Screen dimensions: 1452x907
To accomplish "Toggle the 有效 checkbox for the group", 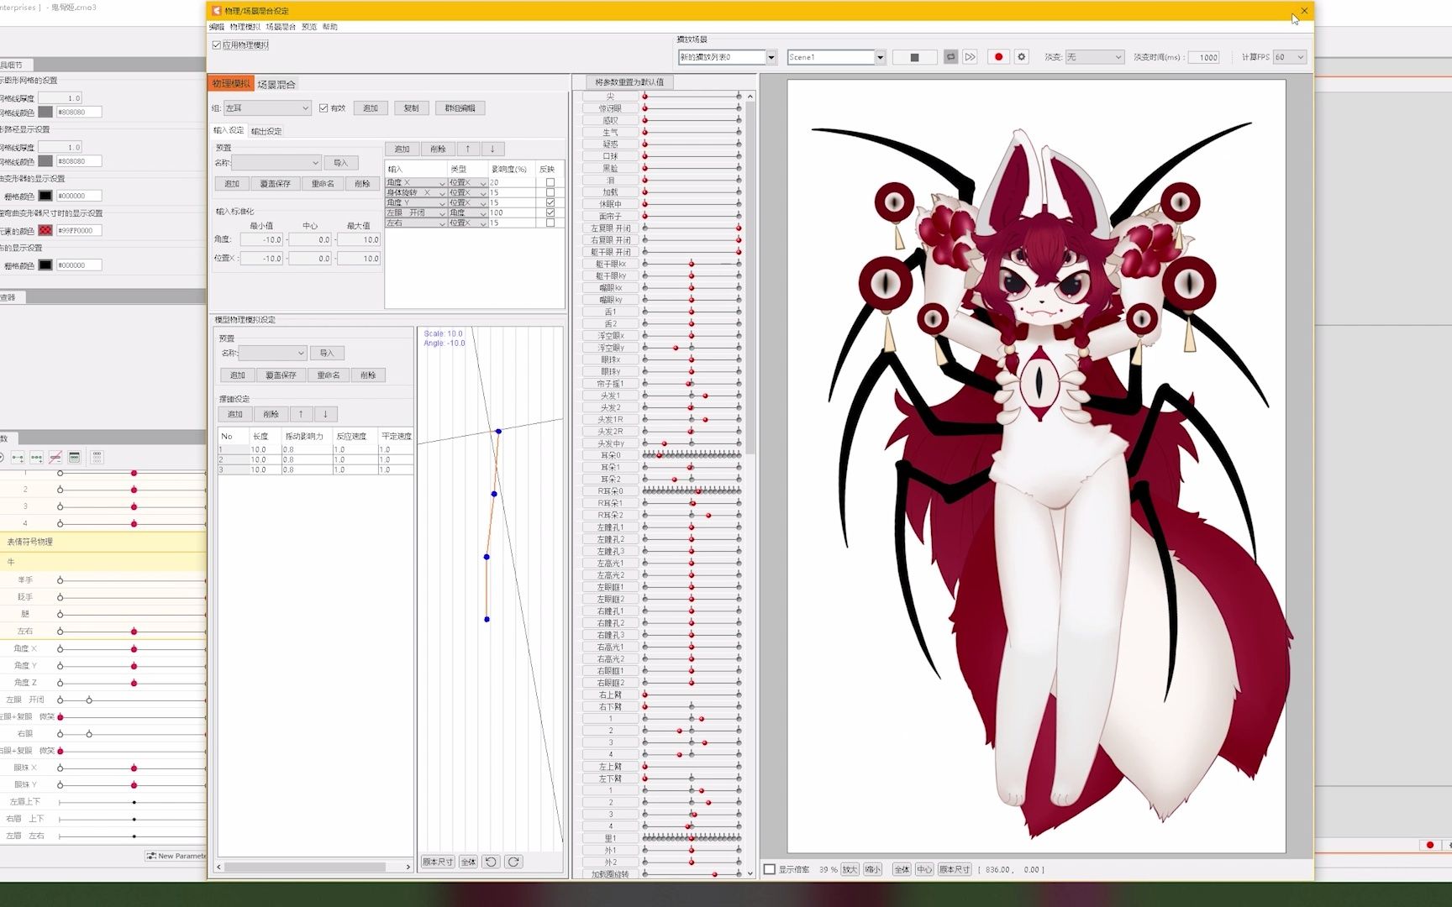I will click(324, 108).
